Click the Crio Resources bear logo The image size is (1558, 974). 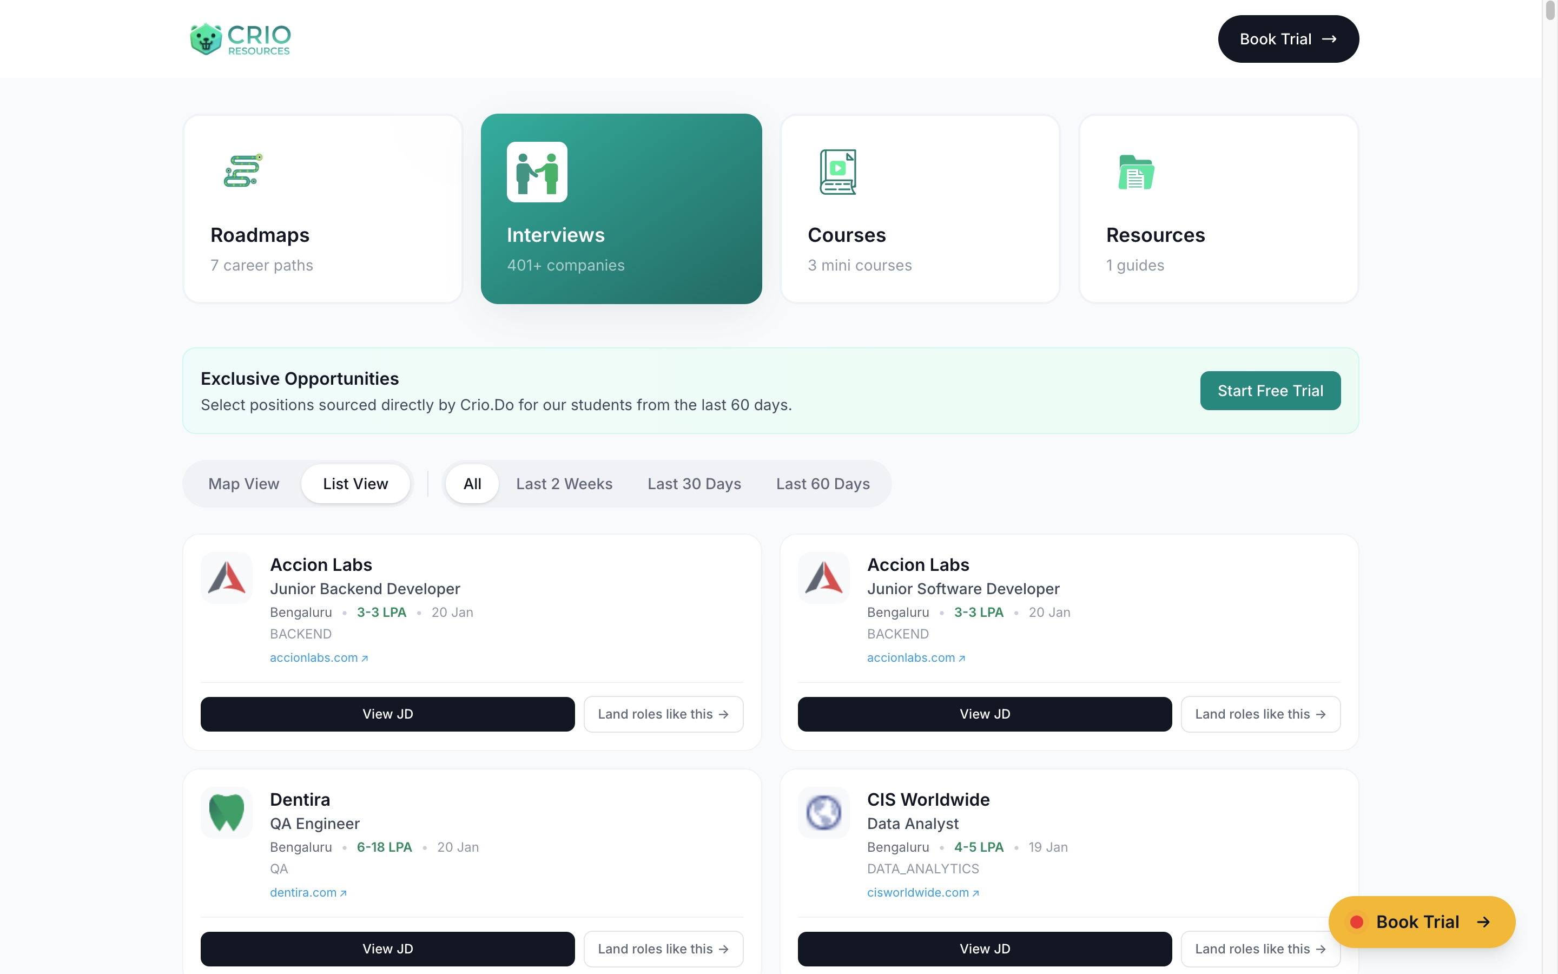pos(206,40)
